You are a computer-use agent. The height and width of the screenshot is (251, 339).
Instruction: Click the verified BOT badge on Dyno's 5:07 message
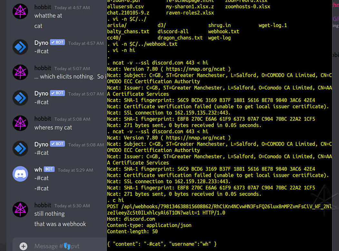click(58, 93)
